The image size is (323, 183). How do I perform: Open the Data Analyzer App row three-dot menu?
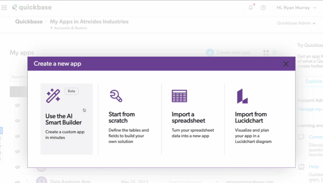(27, 181)
